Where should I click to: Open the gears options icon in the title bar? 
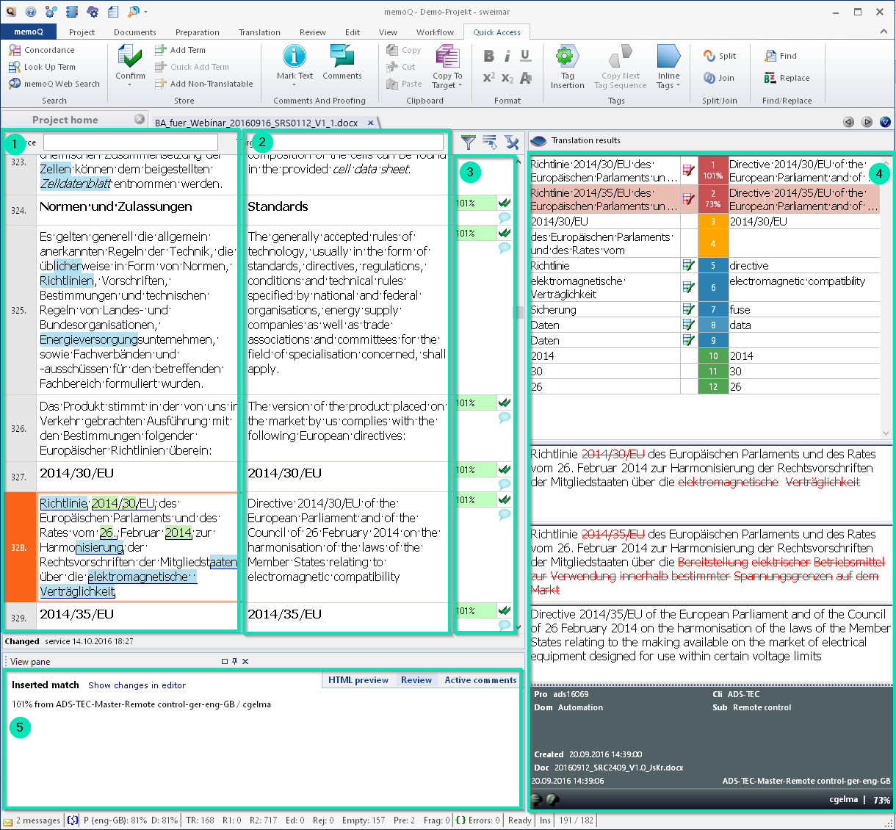tap(51, 12)
